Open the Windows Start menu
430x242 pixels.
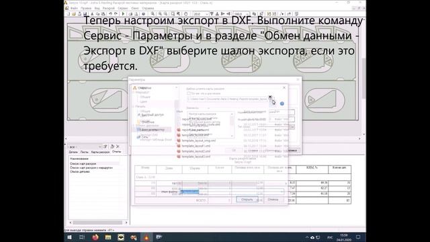(x=69, y=237)
